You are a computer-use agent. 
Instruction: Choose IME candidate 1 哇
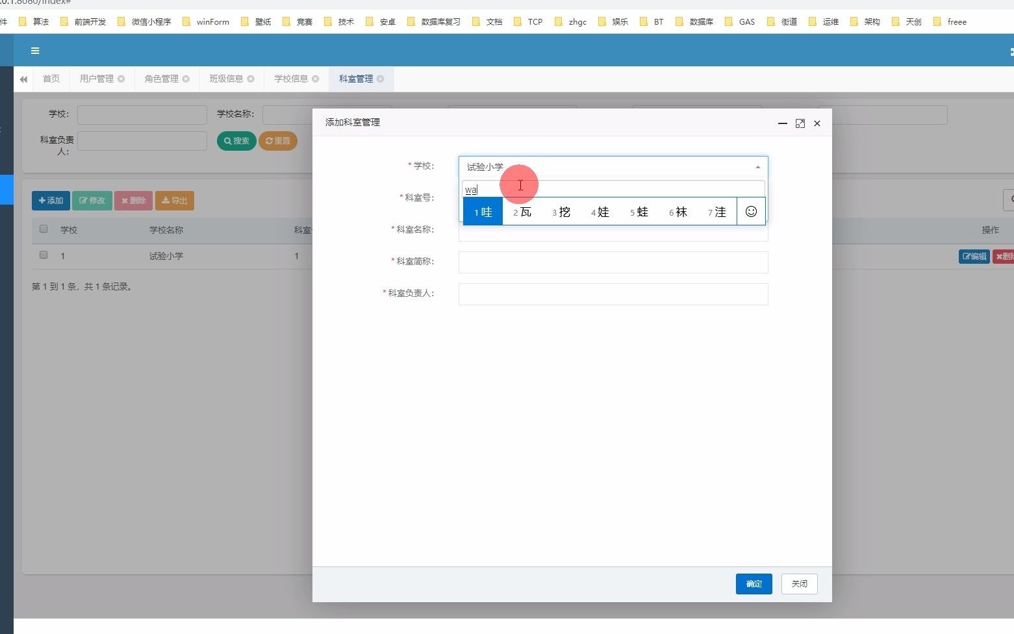coord(483,212)
